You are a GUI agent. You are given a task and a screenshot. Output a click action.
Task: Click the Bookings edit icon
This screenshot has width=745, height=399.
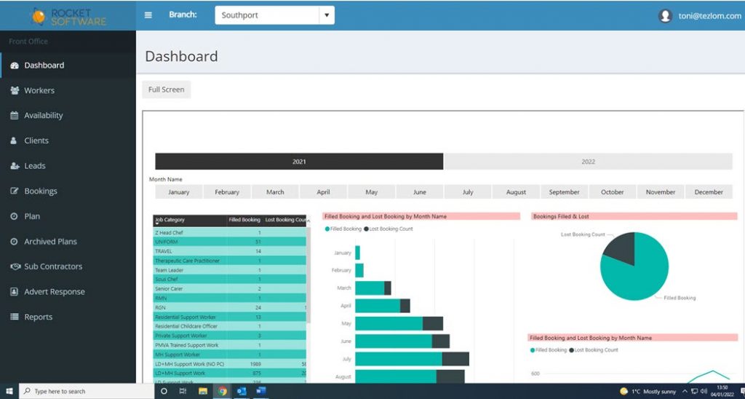coord(15,191)
